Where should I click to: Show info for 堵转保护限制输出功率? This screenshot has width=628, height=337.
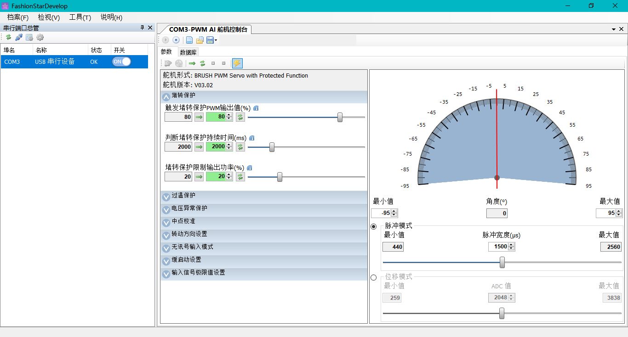pos(250,168)
